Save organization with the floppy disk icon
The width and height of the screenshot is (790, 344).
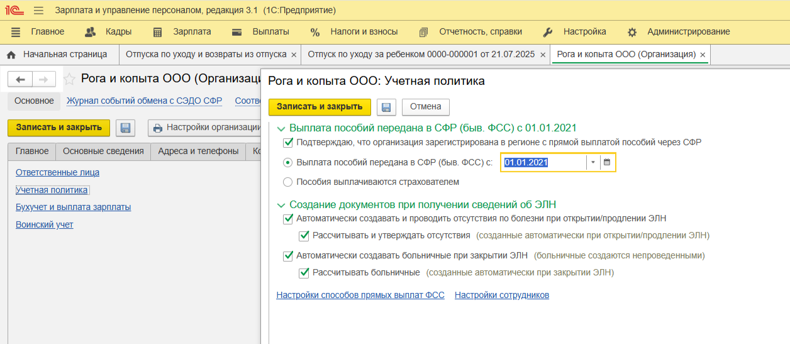(x=125, y=128)
